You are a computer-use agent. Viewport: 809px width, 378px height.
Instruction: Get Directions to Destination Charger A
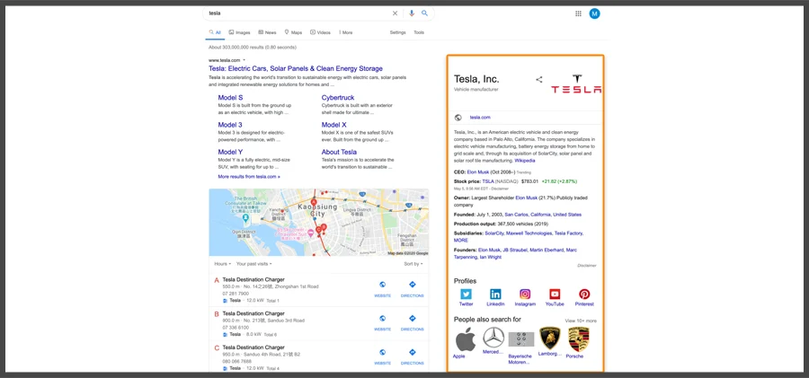[x=413, y=289]
